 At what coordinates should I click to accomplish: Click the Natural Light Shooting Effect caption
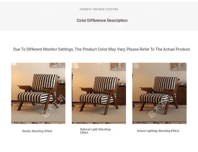coord(95,131)
